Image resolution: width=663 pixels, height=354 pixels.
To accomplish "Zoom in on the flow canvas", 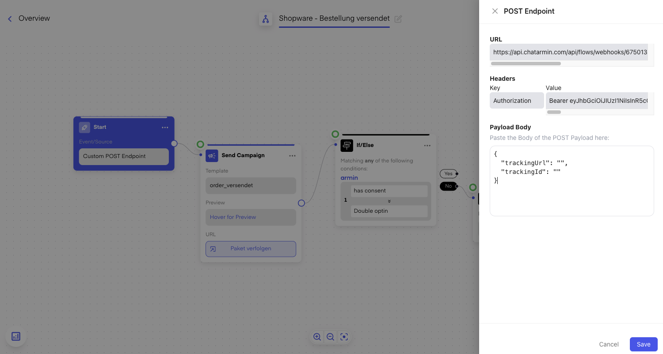I will click(317, 337).
